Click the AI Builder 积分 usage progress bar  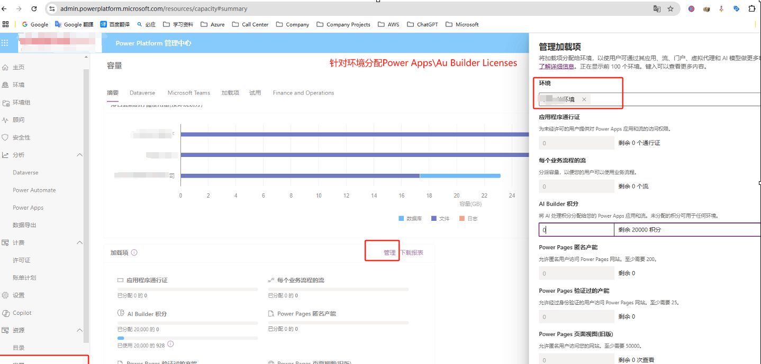[187, 338]
